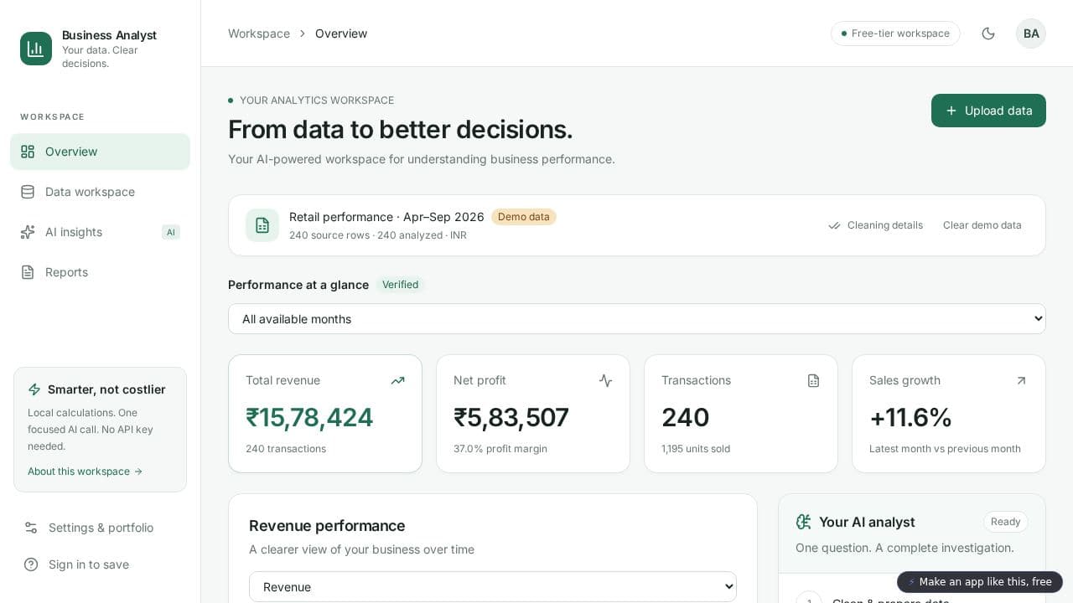Click the lightning bolt icon in Smarter card
The image size is (1073, 603).
point(34,389)
